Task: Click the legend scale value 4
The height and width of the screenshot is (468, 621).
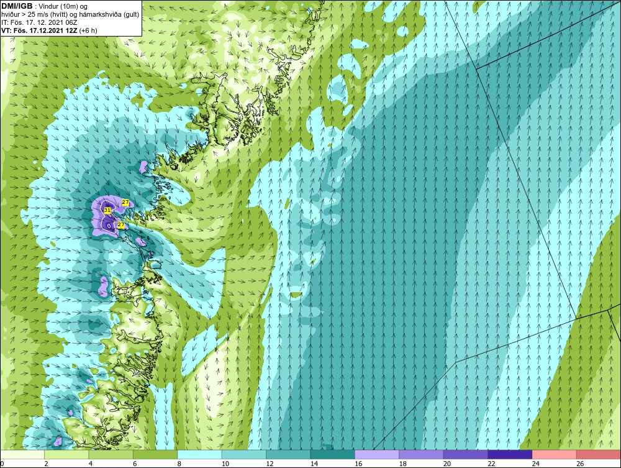Action: (91, 464)
